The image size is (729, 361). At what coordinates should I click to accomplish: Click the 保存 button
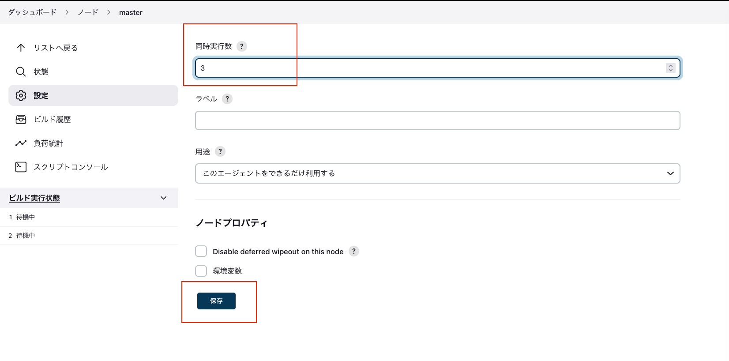coord(216,301)
